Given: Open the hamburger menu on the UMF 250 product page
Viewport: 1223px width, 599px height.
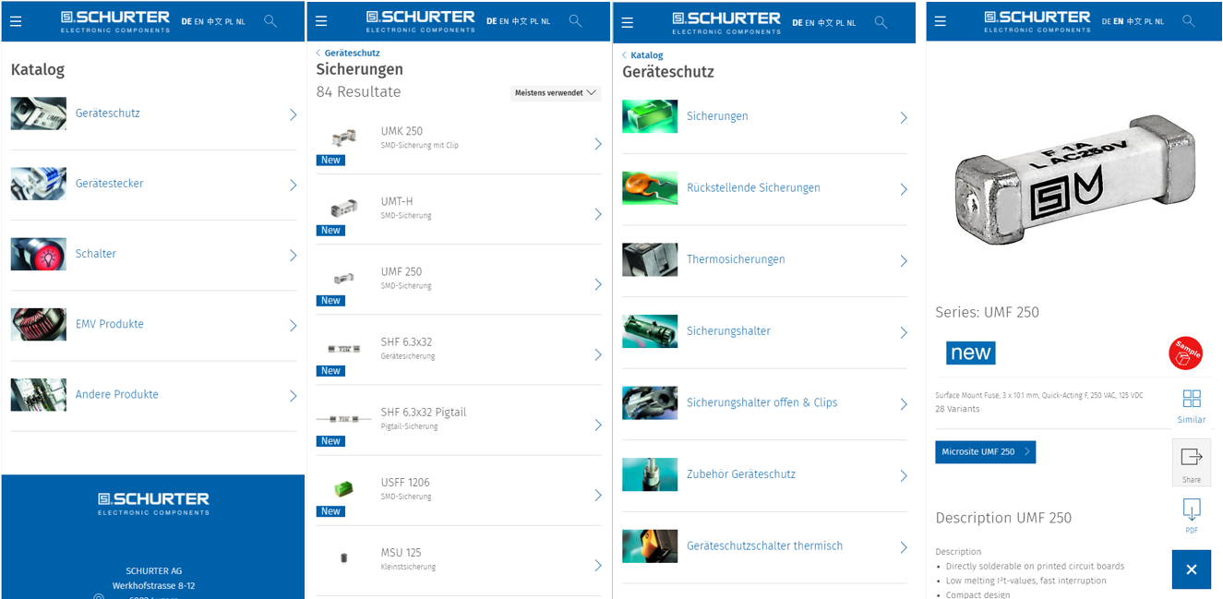Looking at the screenshot, I should [x=941, y=21].
